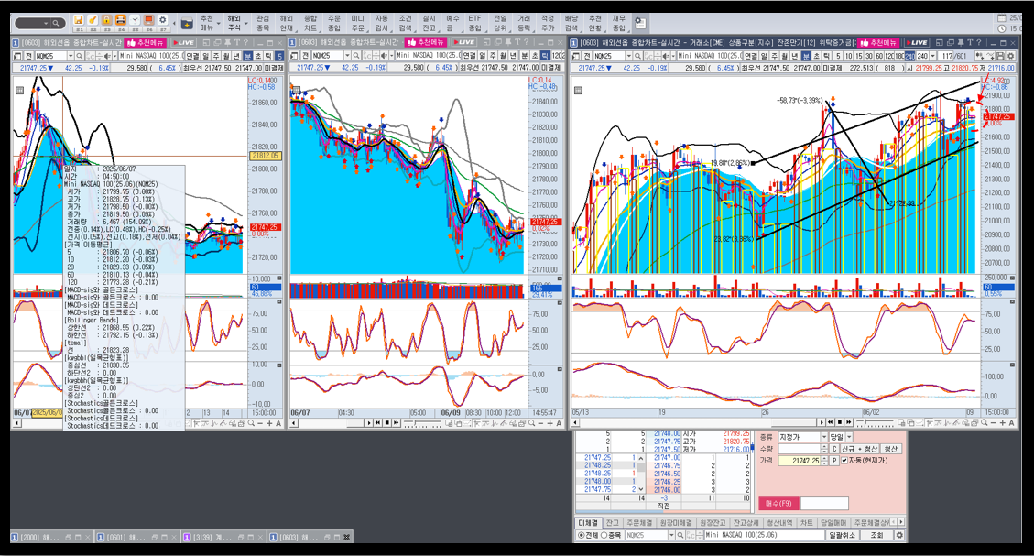Click symbol search magnifier in middle chart window

356,56
